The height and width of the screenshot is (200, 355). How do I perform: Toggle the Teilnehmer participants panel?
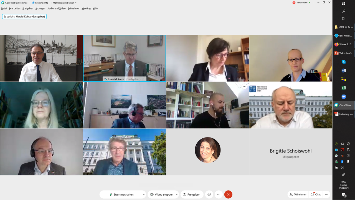coord(298,194)
